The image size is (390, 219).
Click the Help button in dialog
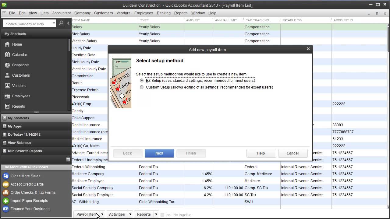(261, 153)
